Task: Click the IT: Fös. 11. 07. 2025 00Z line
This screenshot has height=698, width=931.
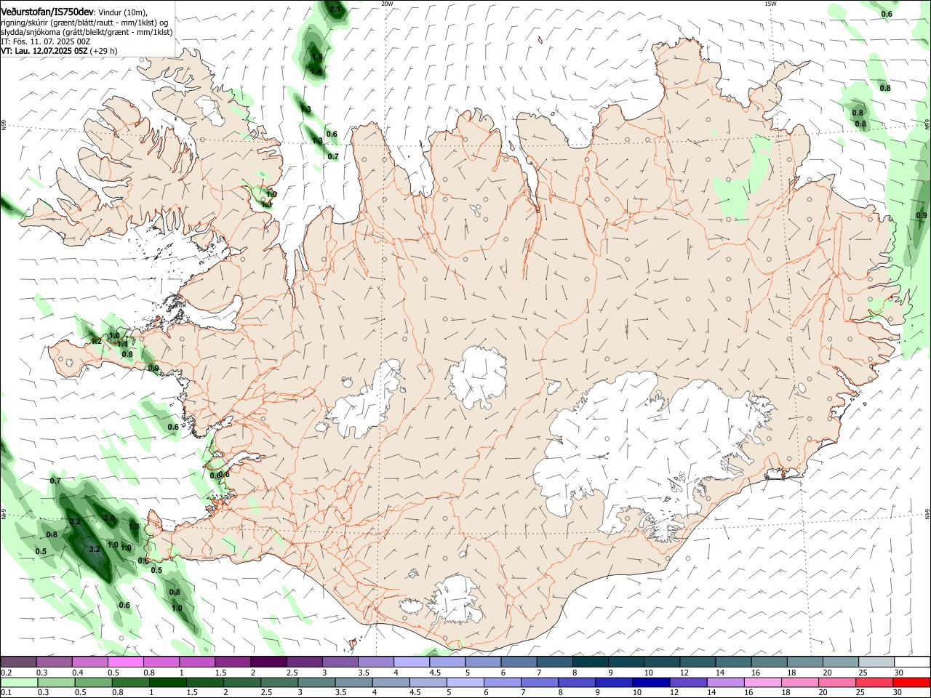Action: pyautogui.click(x=46, y=41)
